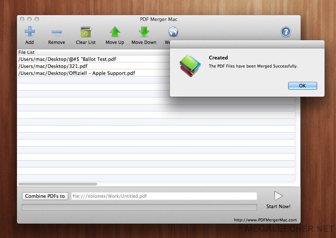The height and width of the screenshot is (238, 336).
Task: Click the stacked books icon in dialog
Action: 190,66
